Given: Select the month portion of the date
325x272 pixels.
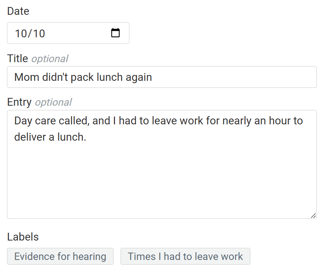Looking at the screenshot, I should click(x=21, y=33).
